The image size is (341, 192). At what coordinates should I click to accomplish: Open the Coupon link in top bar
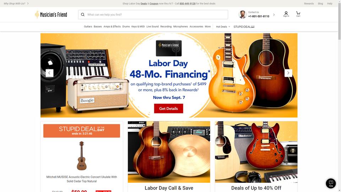coord(154,4)
